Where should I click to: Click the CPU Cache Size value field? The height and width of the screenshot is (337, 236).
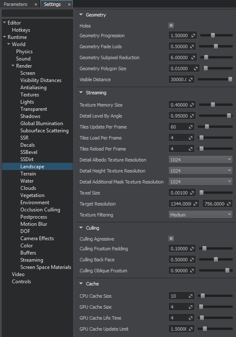point(181,296)
